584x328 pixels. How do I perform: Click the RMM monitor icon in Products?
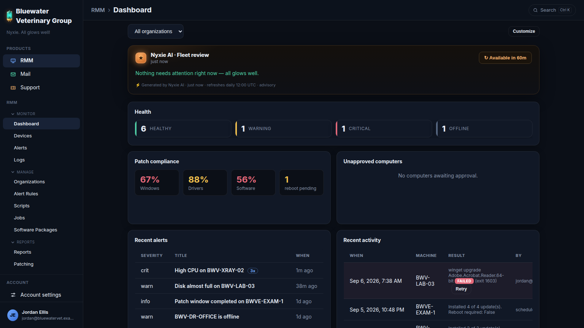click(13, 61)
